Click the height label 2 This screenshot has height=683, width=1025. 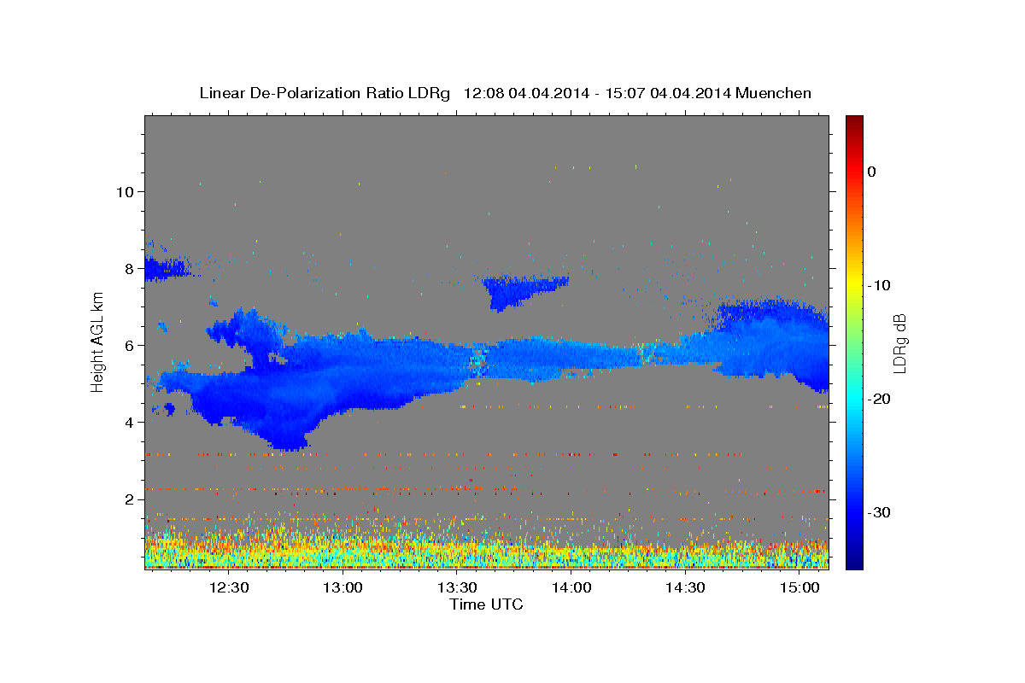(x=127, y=499)
